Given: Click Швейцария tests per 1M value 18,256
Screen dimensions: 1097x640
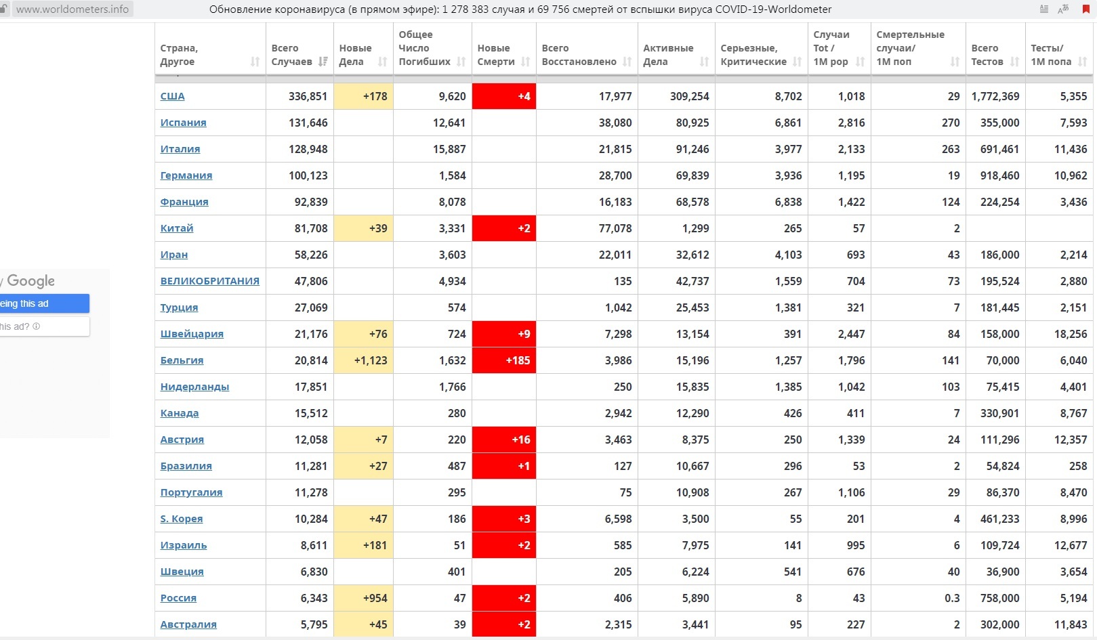Looking at the screenshot, I should tap(1071, 334).
